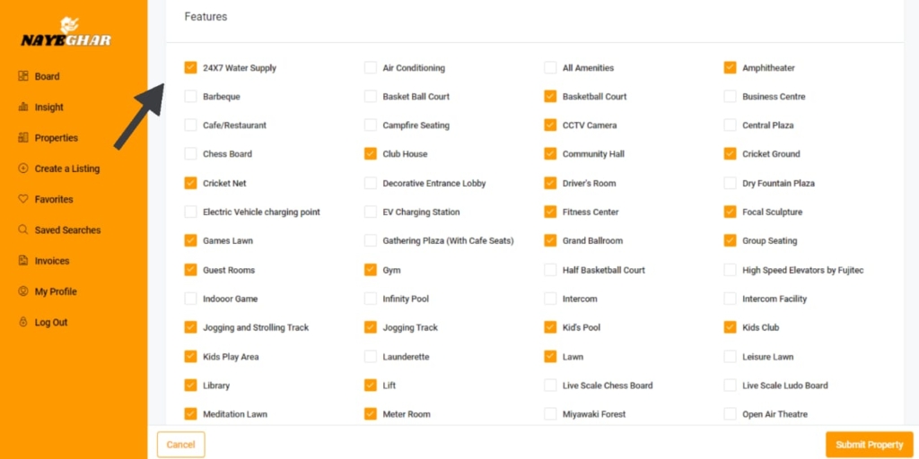
Task: Uncheck the Guest Rooms checkbox
Action: coord(190,269)
